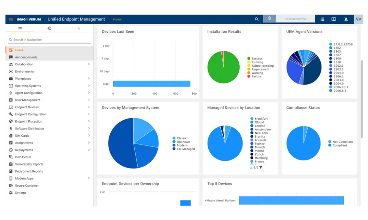
Task: Go to Announcements
Action: 26,57
